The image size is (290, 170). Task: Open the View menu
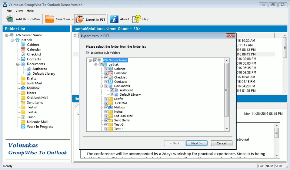[19, 11]
